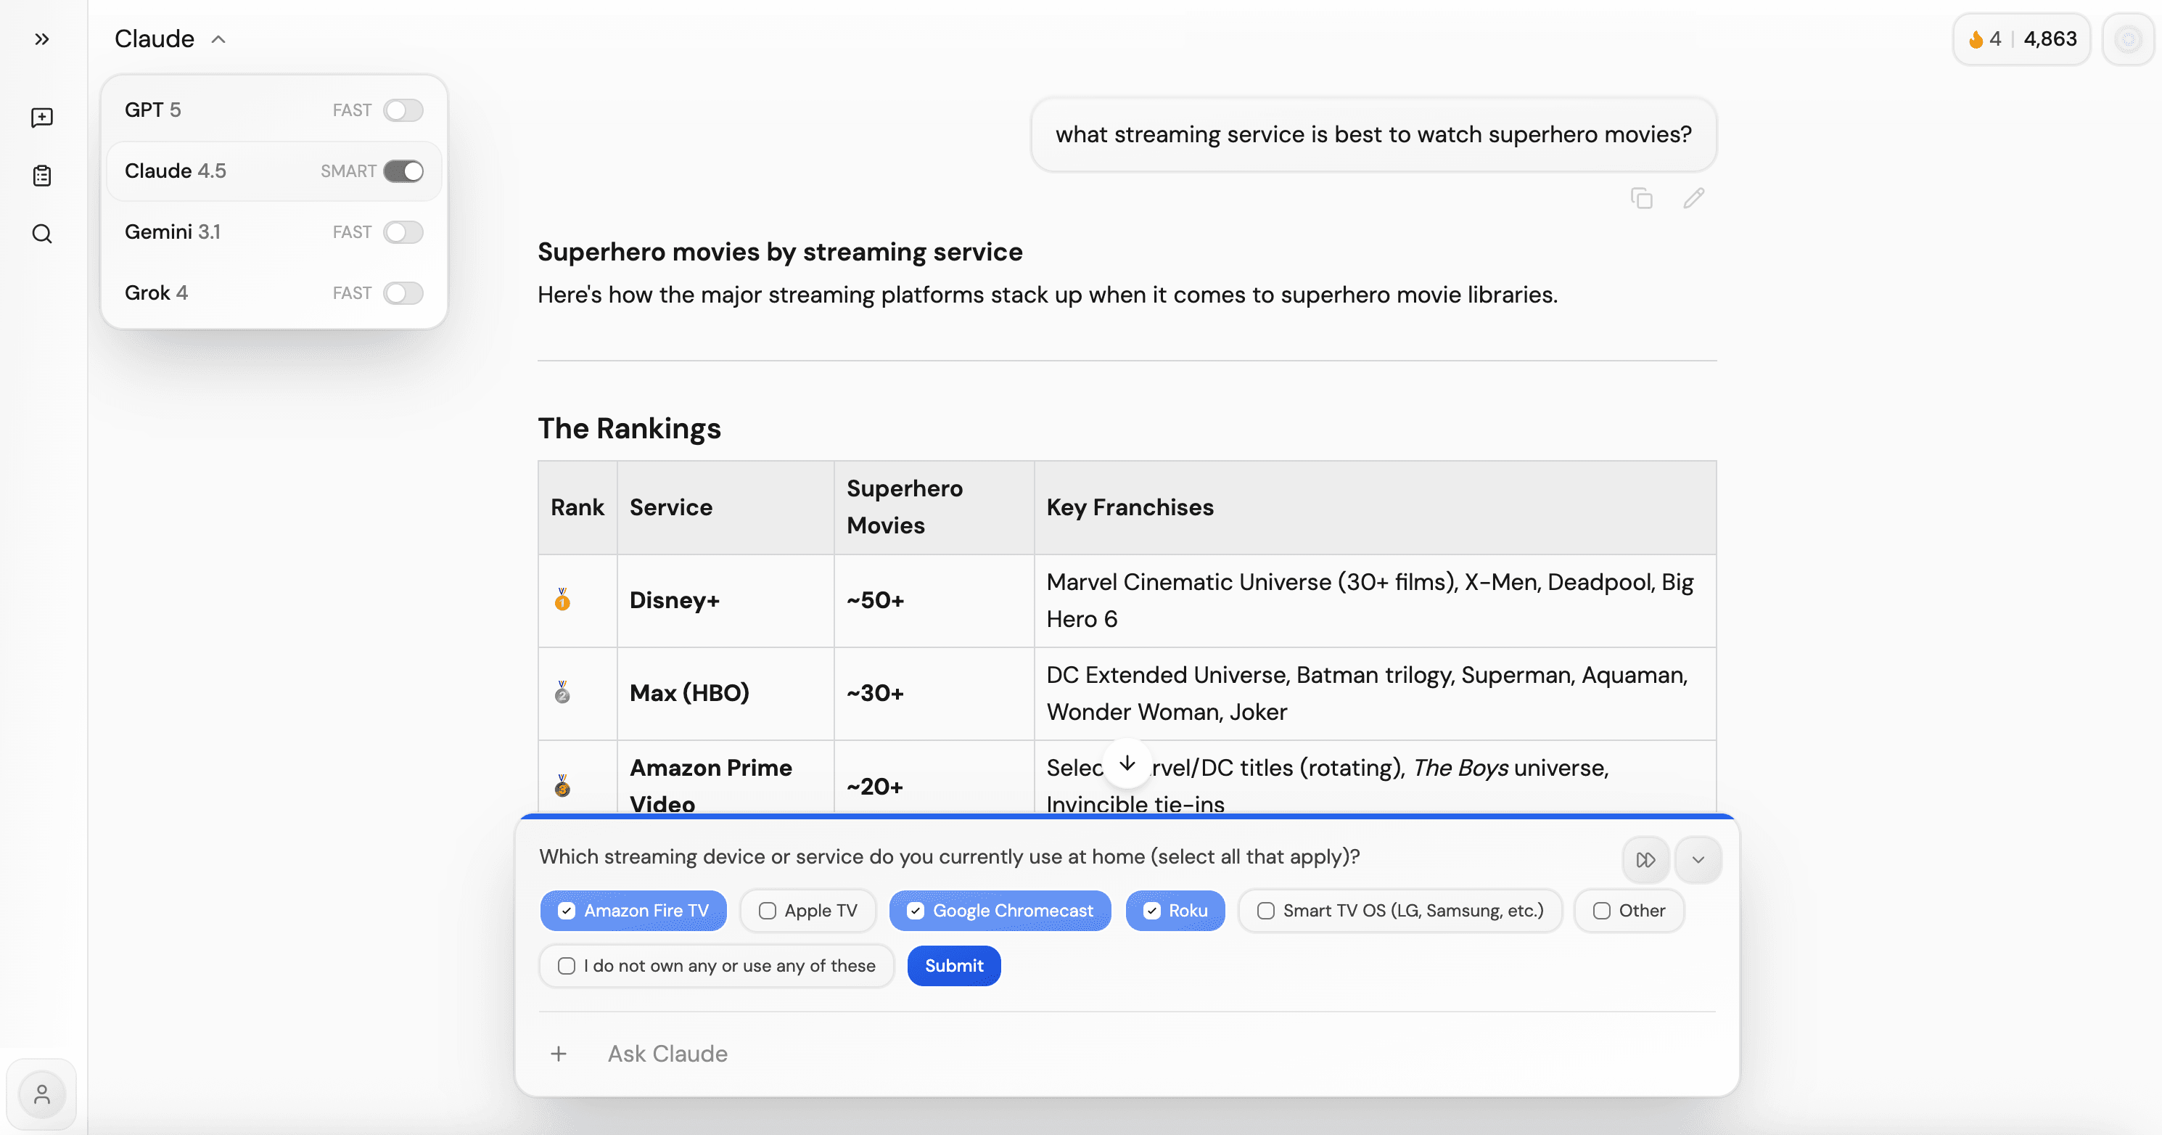Image resolution: width=2162 pixels, height=1135 pixels.
Task: Click the plus attachment icon
Action: tap(559, 1054)
